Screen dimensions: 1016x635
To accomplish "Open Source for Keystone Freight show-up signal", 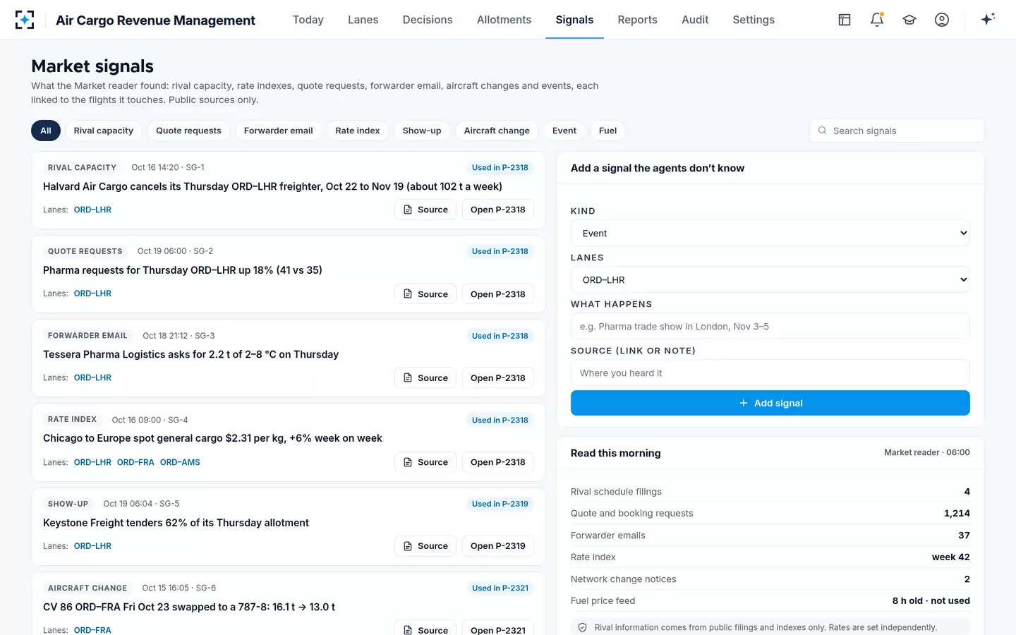I will (x=425, y=546).
